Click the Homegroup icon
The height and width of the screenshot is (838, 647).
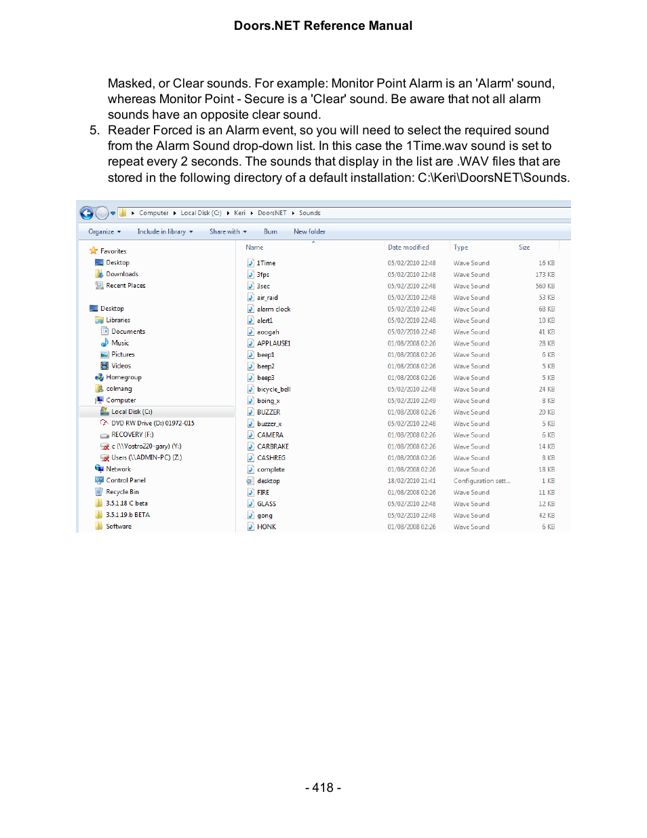[99, 377]
